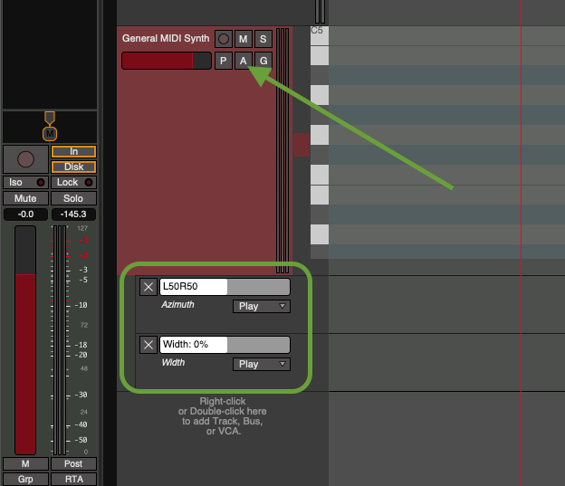Mute the track using header M button
565x486 pixels.
coord(243,39)
